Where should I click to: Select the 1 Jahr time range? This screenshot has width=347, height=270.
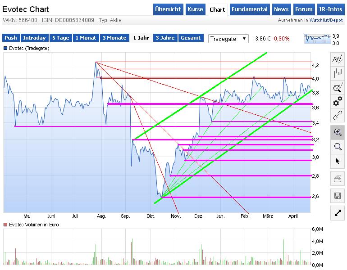click(x=141, y=38)
